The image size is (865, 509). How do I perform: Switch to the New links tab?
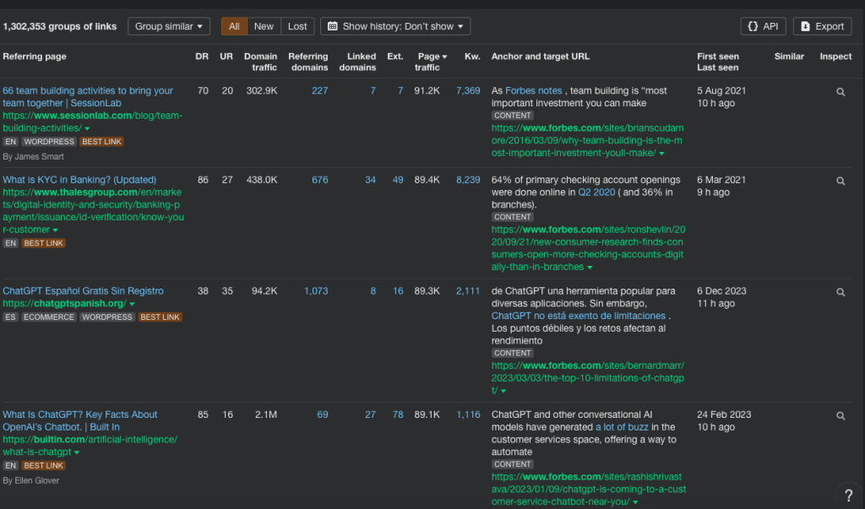pos(264,26)
